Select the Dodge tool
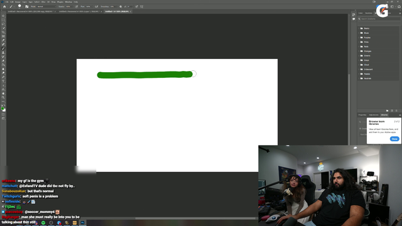Screen dimensions: 402x226 tap(3, 73)
